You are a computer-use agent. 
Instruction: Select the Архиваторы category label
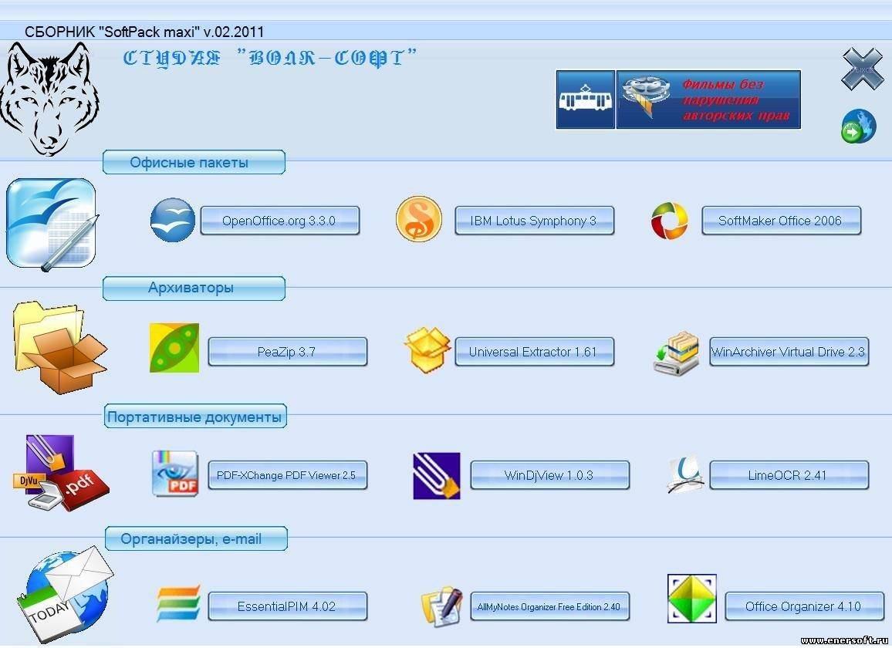coord(194,288)
